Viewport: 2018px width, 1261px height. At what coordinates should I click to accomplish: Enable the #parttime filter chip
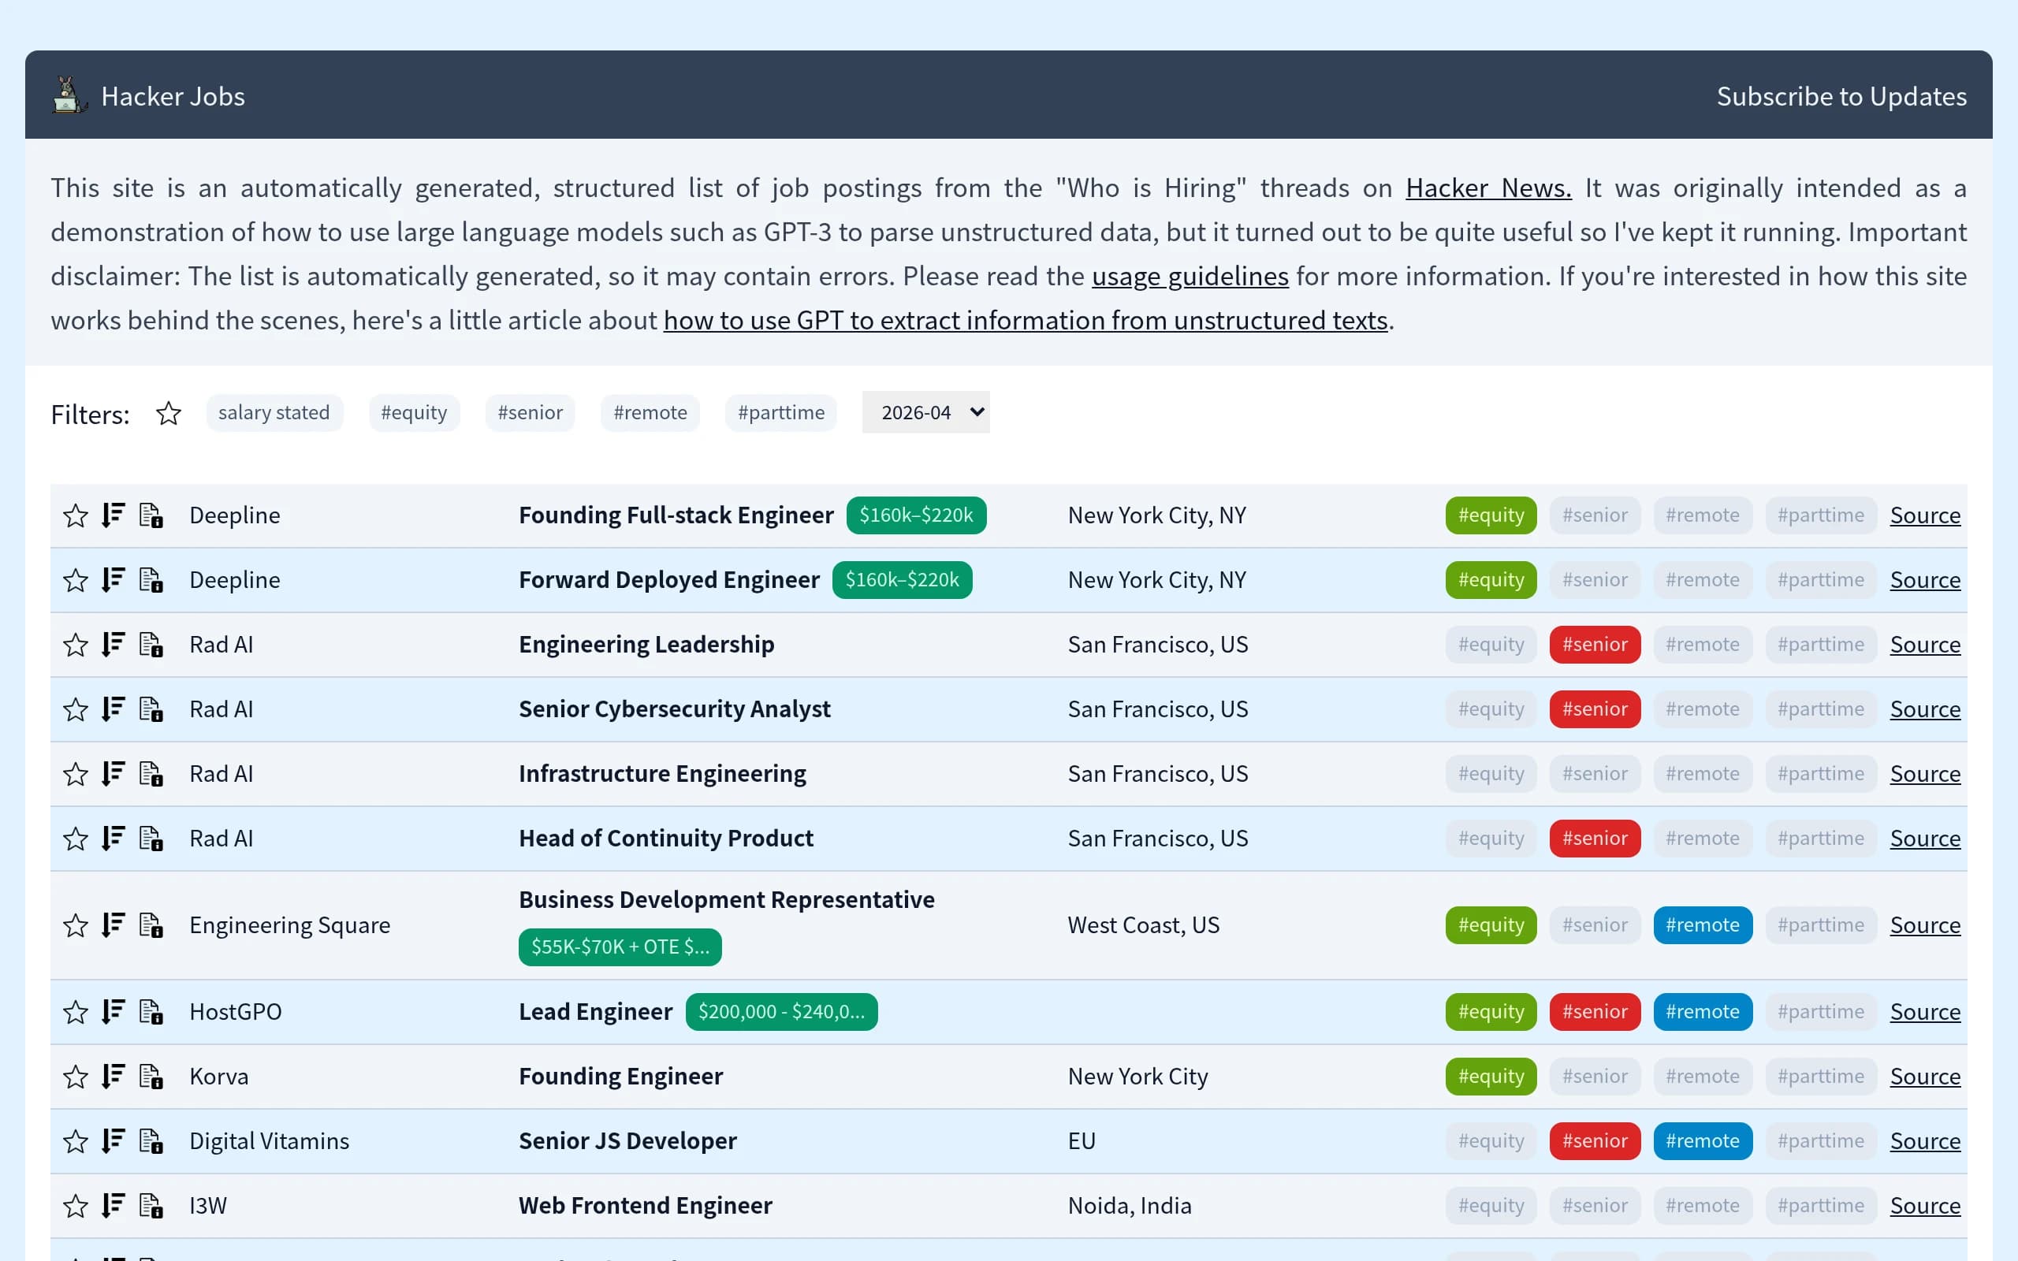(x=781, y=413)
